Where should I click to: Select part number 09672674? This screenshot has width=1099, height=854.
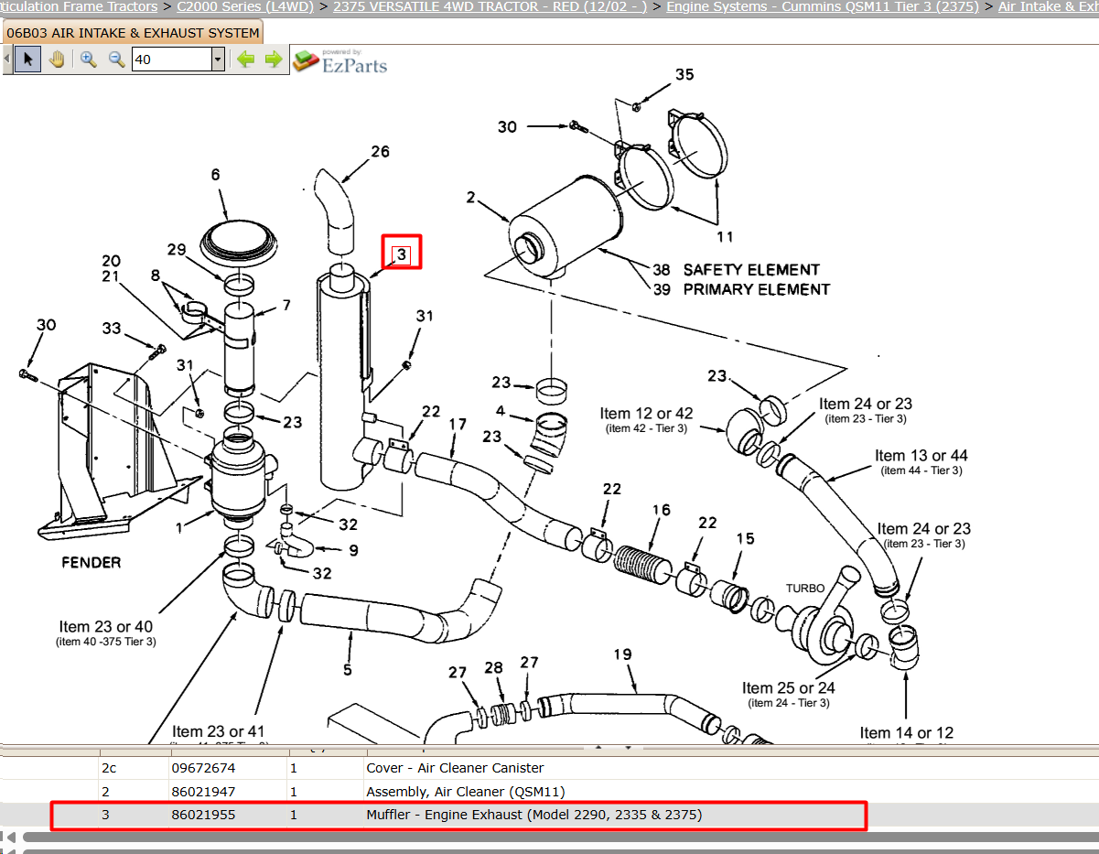click(x=203, y=768)
